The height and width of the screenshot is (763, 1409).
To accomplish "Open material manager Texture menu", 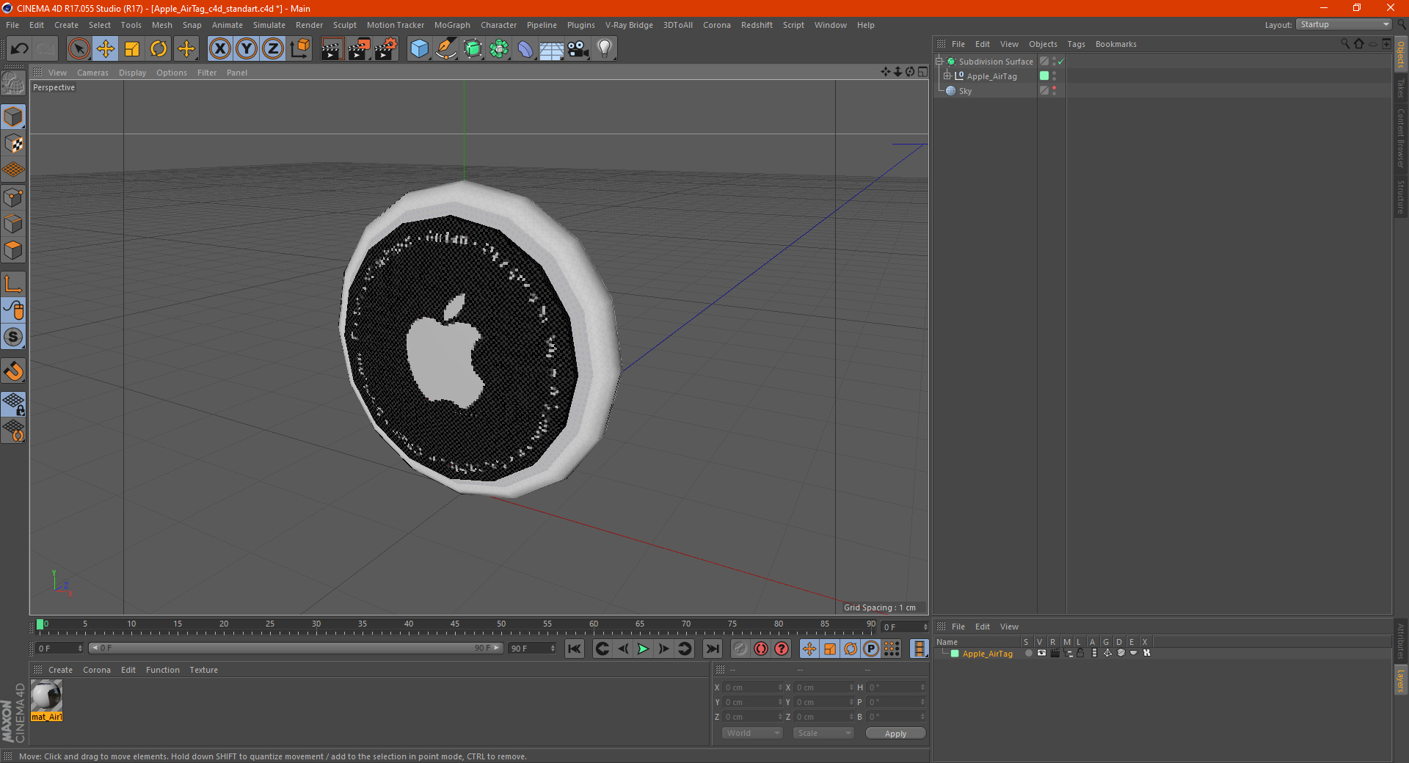I will pyautogui.click(x=203, y=670).
